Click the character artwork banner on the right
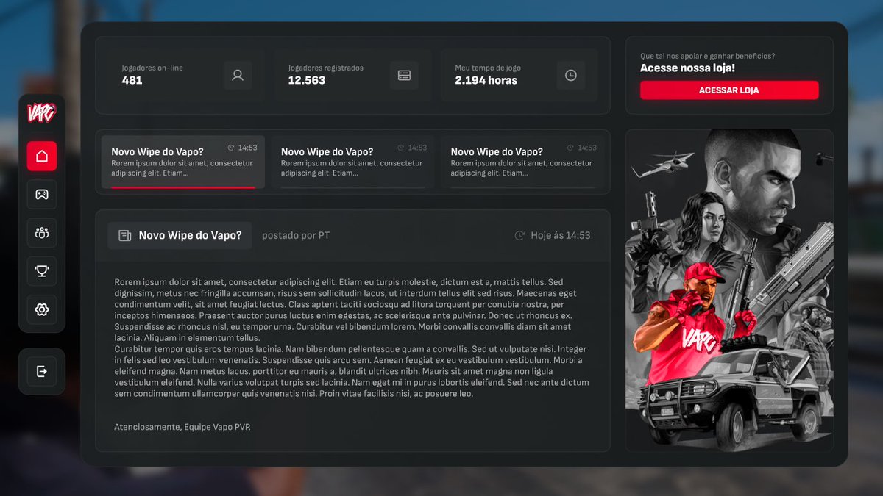This screenshot has height=496, width=883. click(729, 290)
